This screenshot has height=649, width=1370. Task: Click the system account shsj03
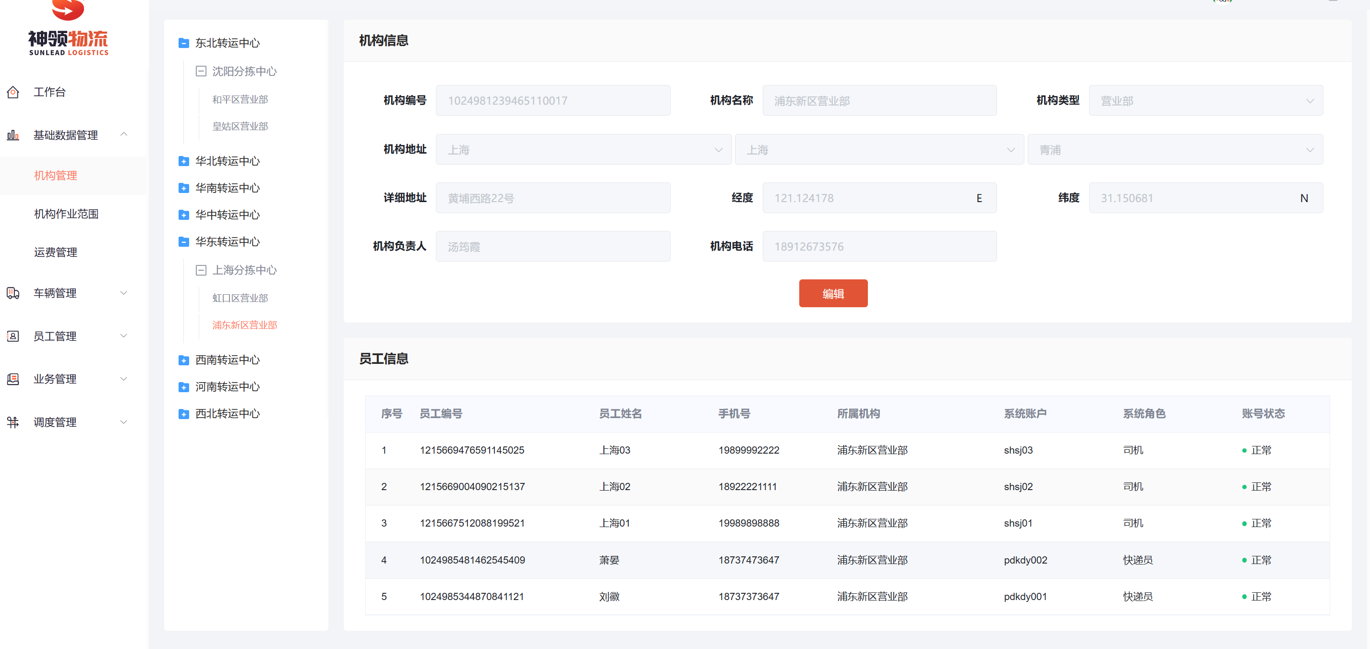[x=1018, y=450]
